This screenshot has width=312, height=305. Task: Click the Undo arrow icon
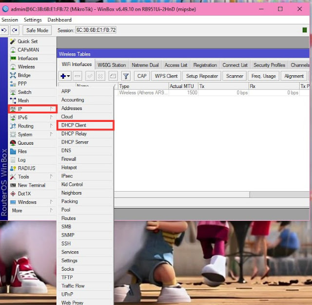[4, 30]
